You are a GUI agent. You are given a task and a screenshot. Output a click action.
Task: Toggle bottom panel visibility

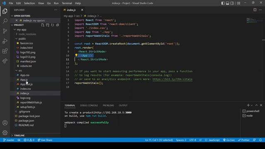(227, 3)
